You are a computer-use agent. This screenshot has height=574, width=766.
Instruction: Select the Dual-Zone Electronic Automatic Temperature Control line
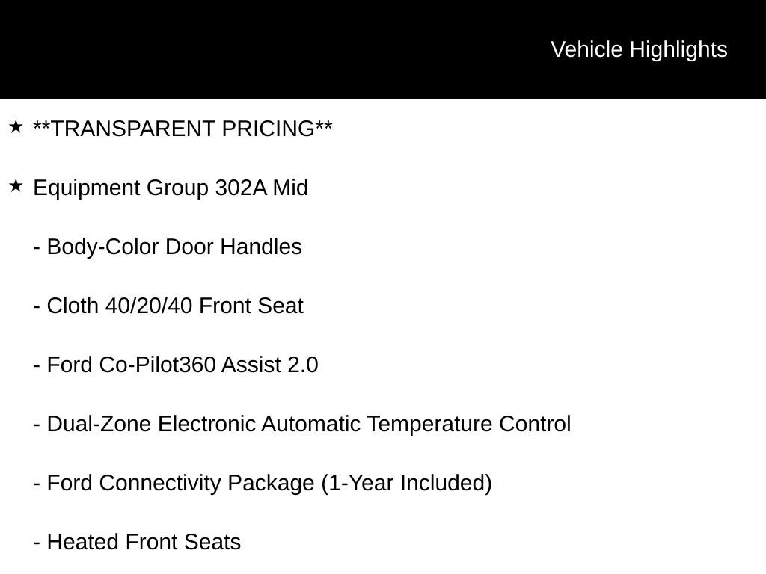coord(302,425)
